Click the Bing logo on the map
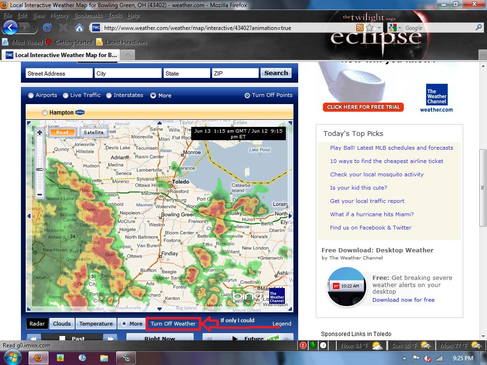Screen dimensions: 487x365 [247, 297]
